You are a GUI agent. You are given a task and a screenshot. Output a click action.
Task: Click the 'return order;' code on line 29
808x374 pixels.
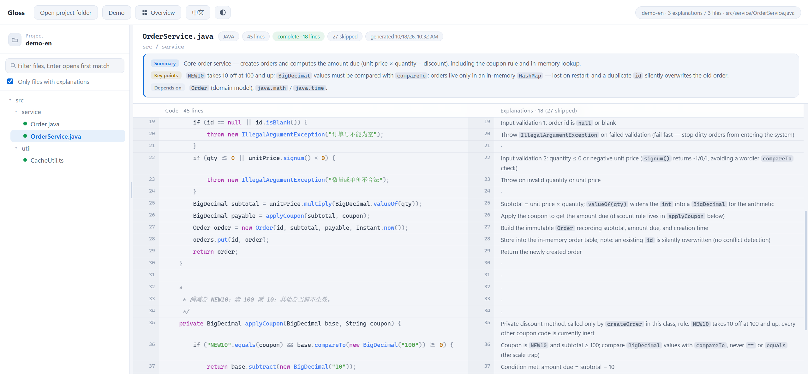(x=215, y=252)
